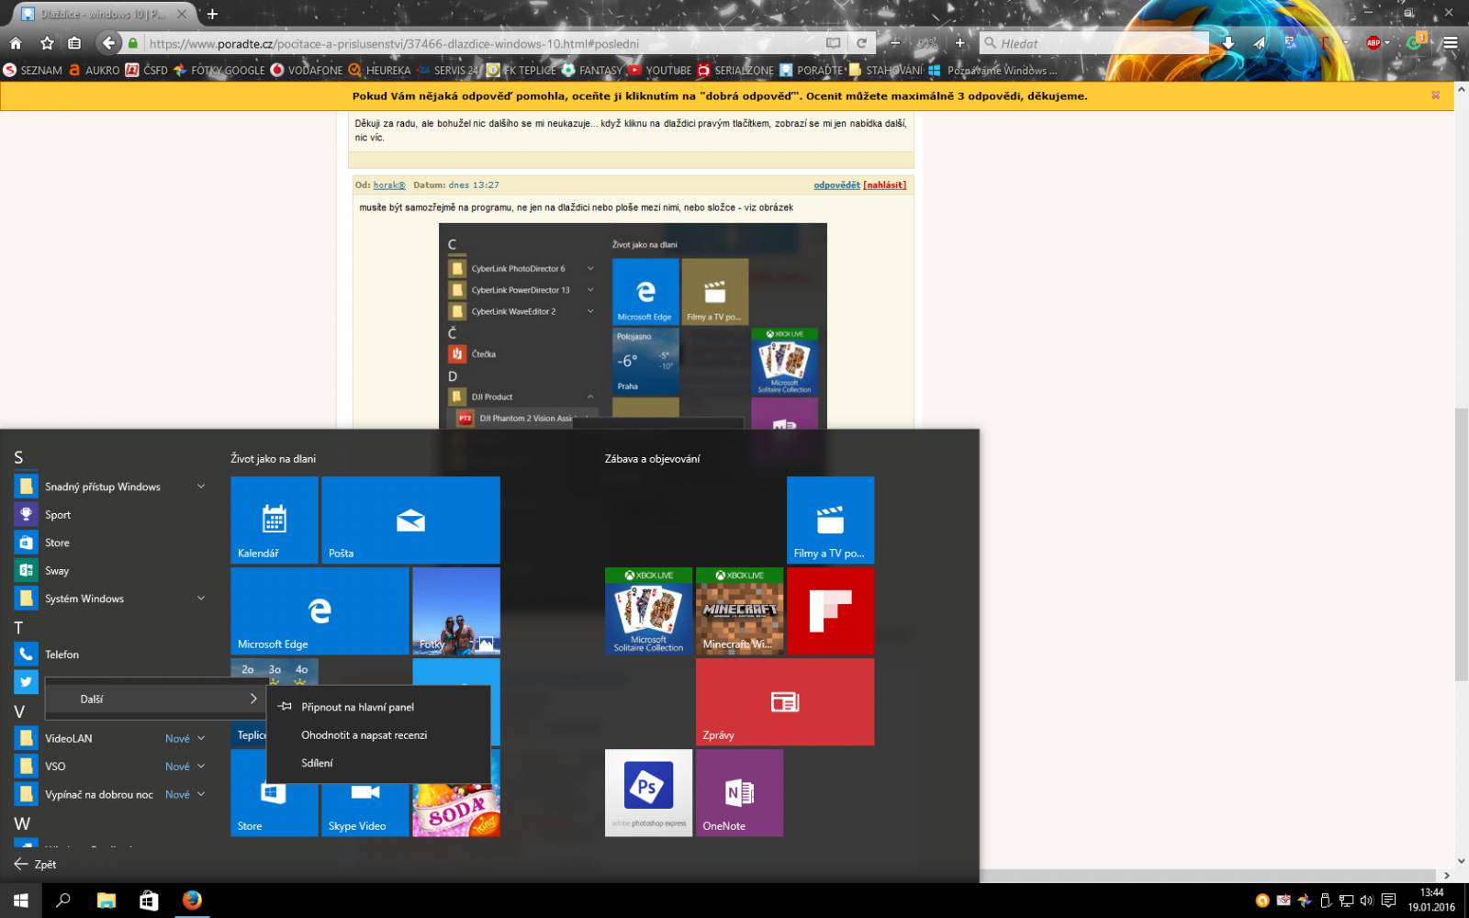Viewport: 1469px width, 918px height.
Task: Open the OneNote tile
Action: (x=739, y=792)
